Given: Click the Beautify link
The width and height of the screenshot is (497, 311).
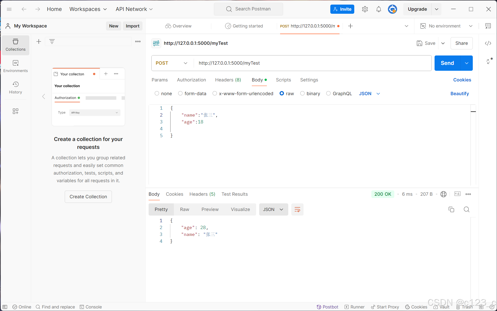Looking at the screenshot, I should click(459, 93).
